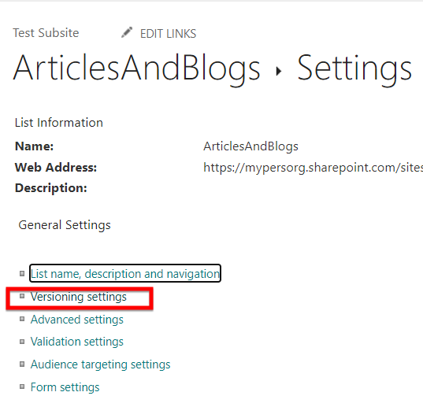Click the breadcrumb arrow before Settings
This screenshot has height=418, width=423.
279,71
